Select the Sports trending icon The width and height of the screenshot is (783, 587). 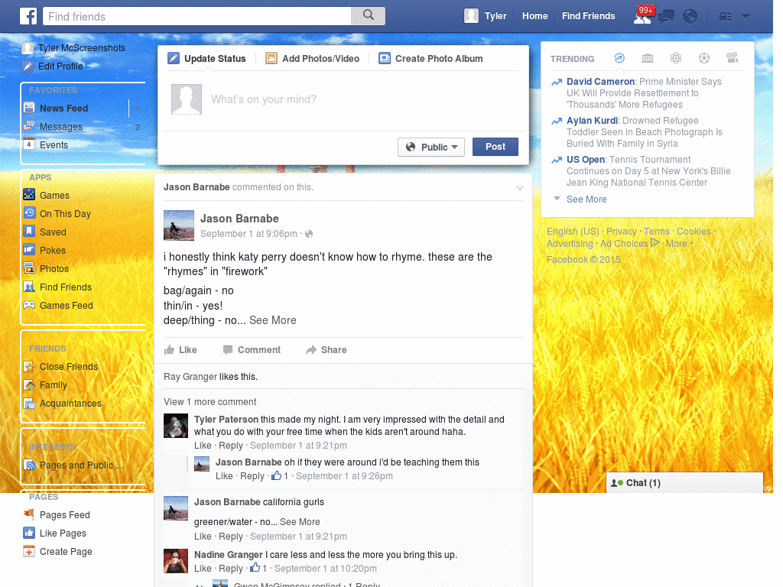pos(704,58)
